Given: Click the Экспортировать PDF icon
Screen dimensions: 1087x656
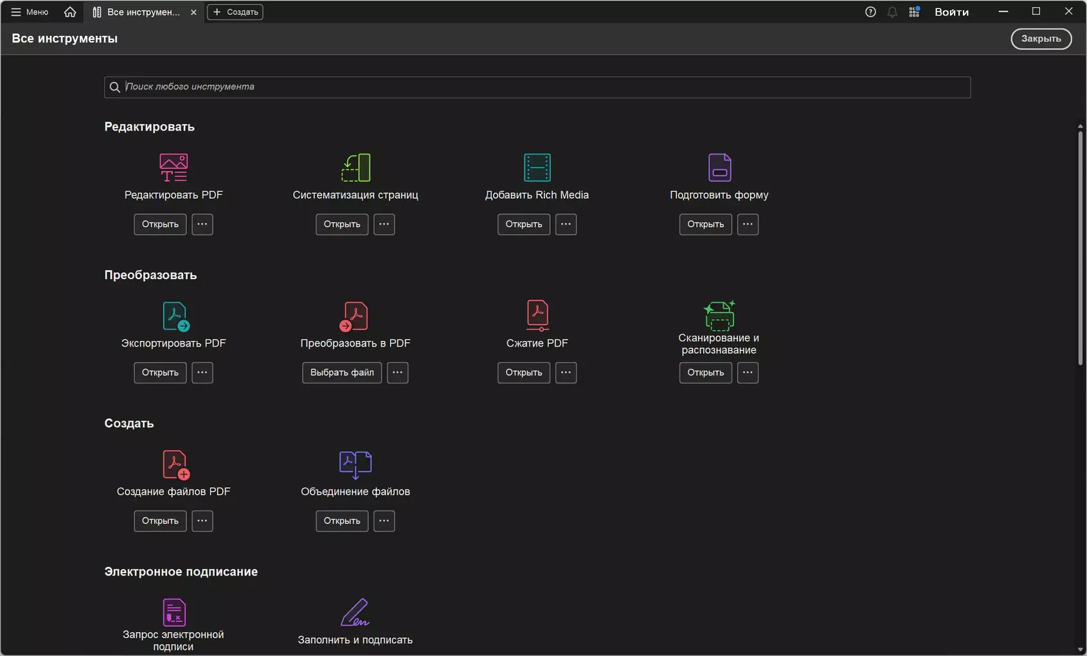Looking at the screenshot, I should 175,316.
